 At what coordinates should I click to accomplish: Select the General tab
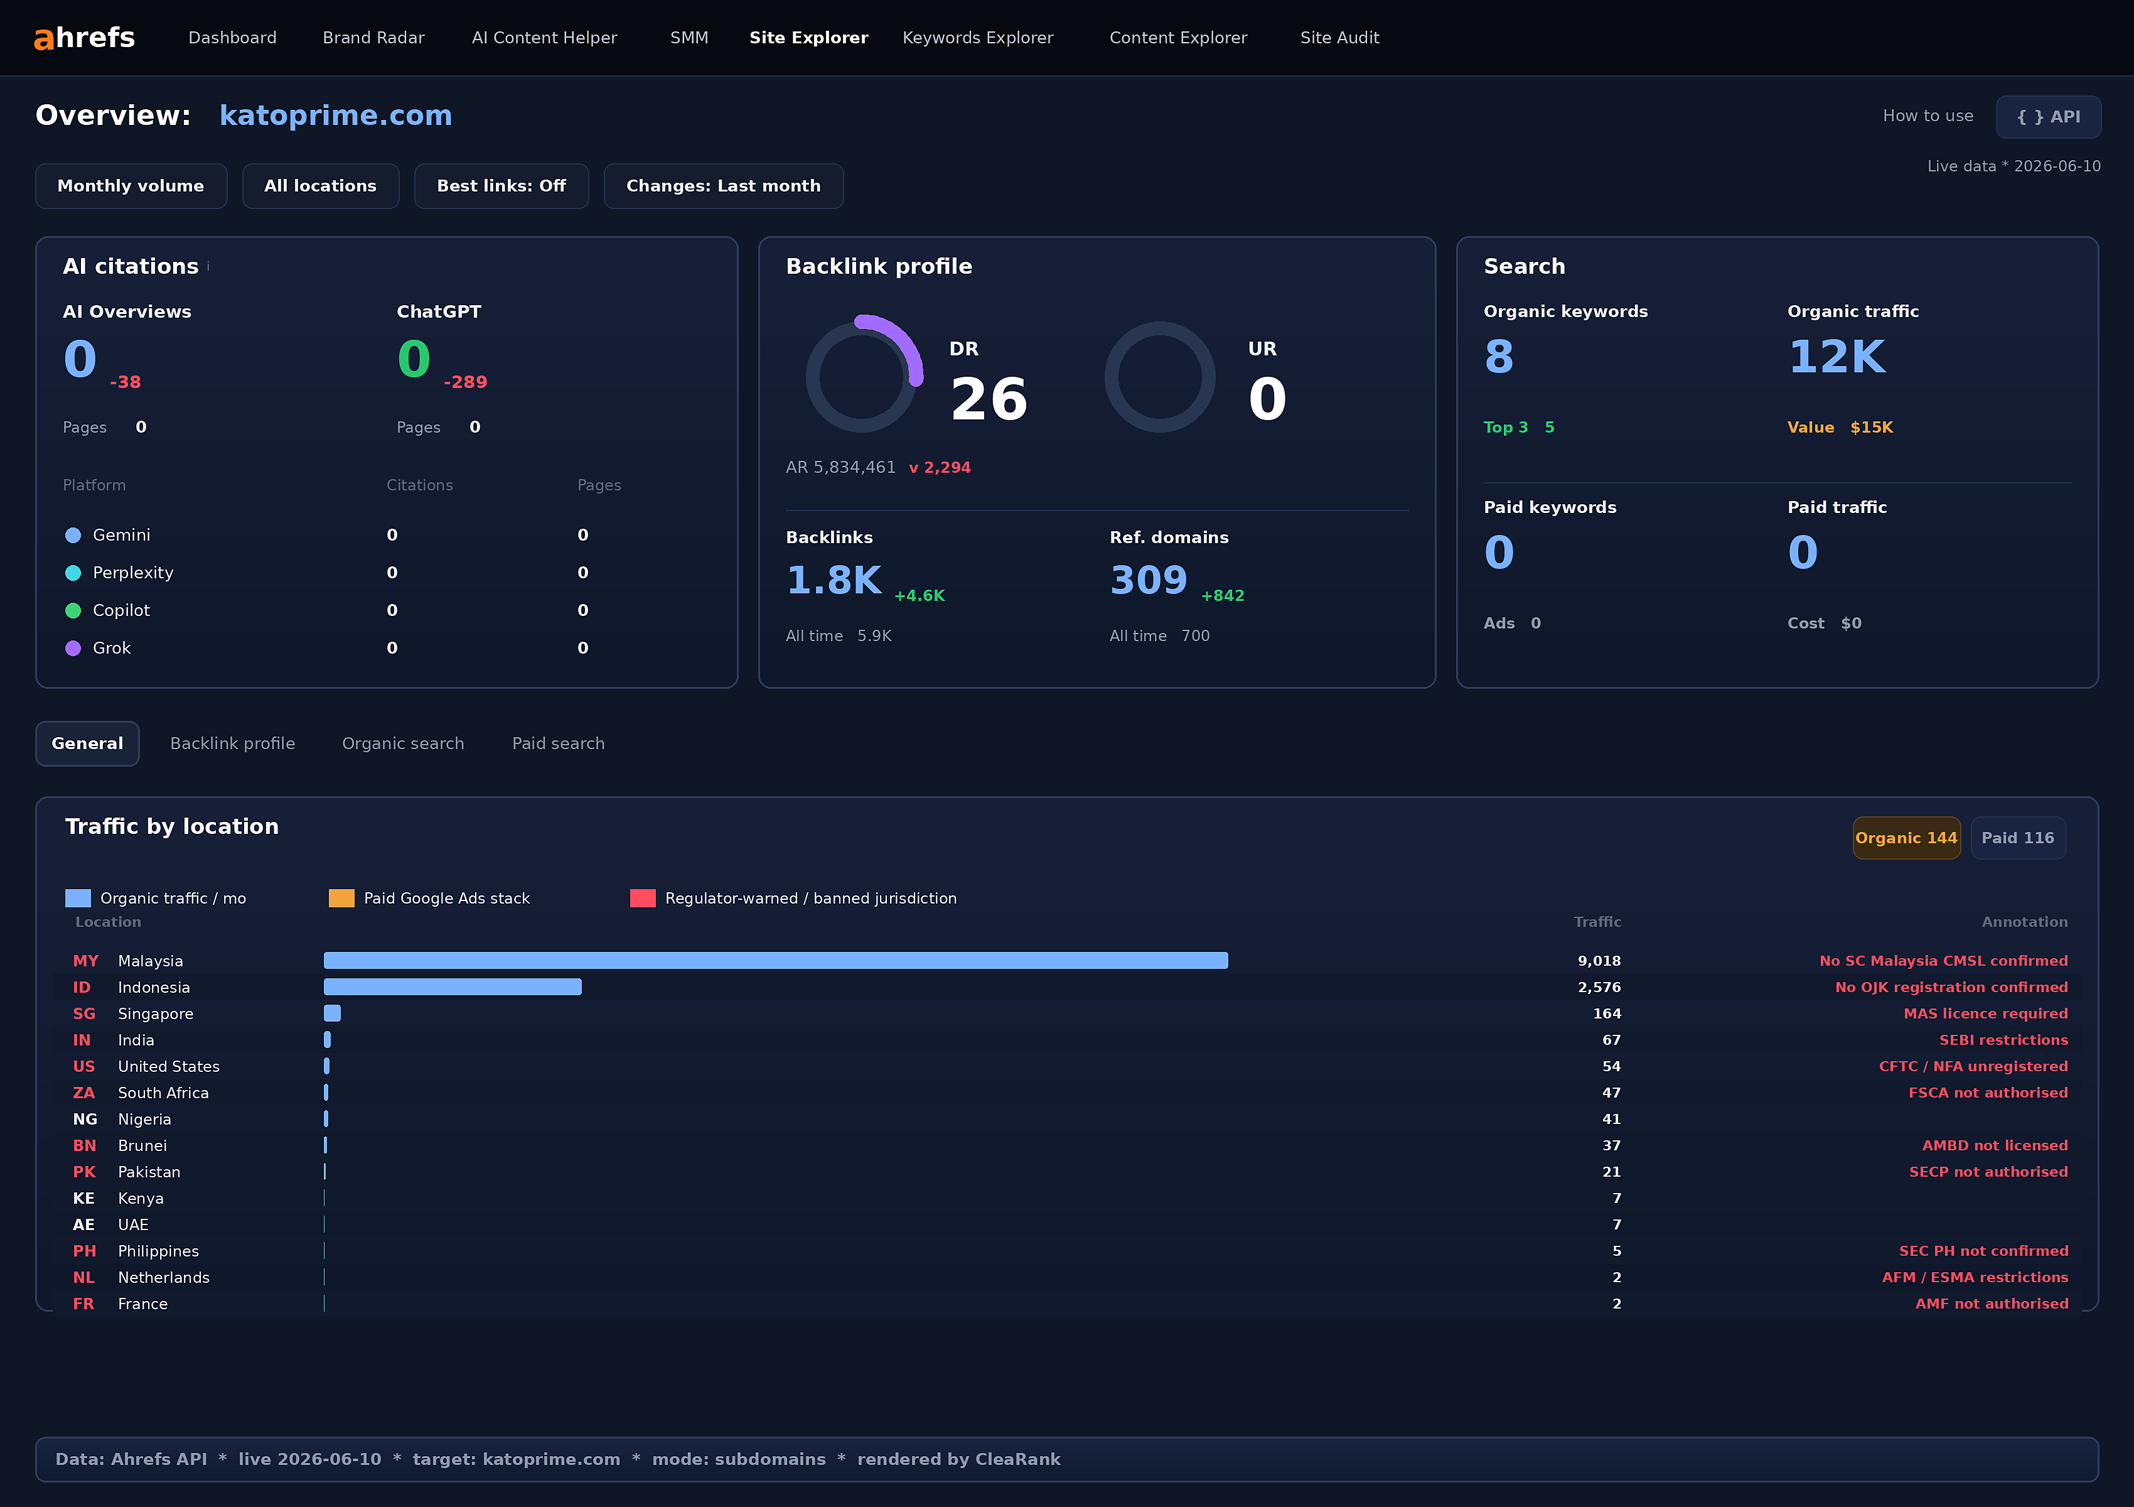87,743
